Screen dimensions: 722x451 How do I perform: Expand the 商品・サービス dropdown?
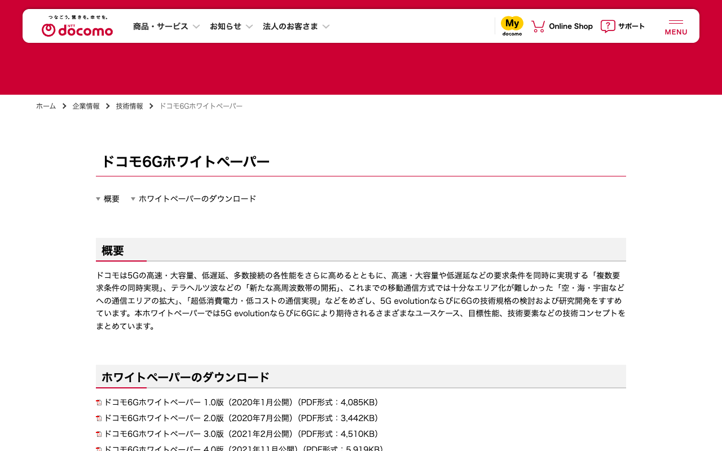click(166, 26)
